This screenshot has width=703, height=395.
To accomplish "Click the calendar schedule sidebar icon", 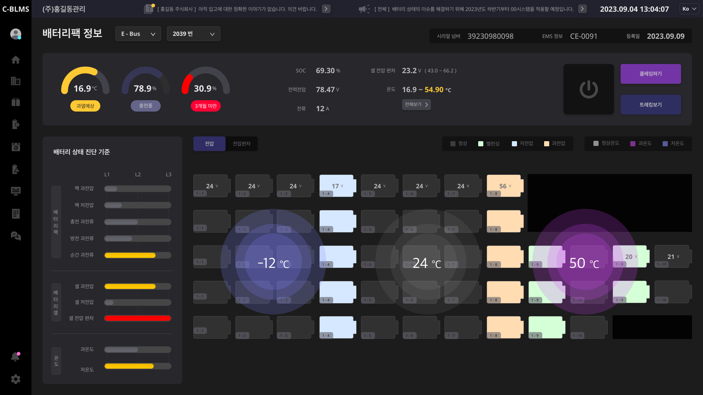I will pyautogui.click(x=15, y=147).
